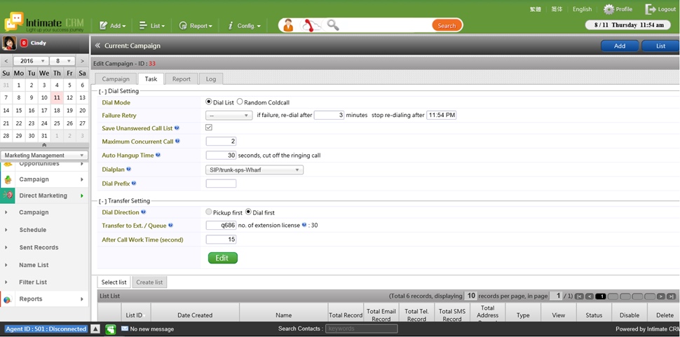The height and width of the screenshot is (337, 680).
Task: Switch to the Campaign tab
Action: point(116,79)
